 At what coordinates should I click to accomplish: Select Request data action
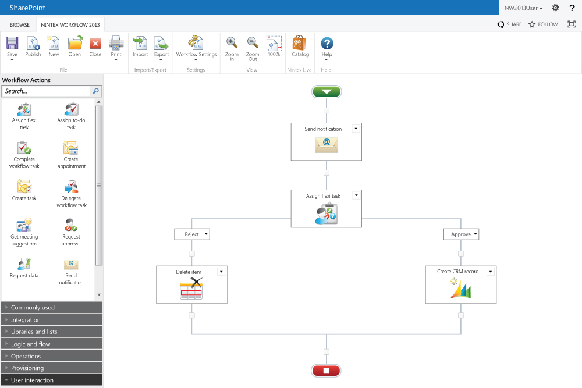click(24, 268)
